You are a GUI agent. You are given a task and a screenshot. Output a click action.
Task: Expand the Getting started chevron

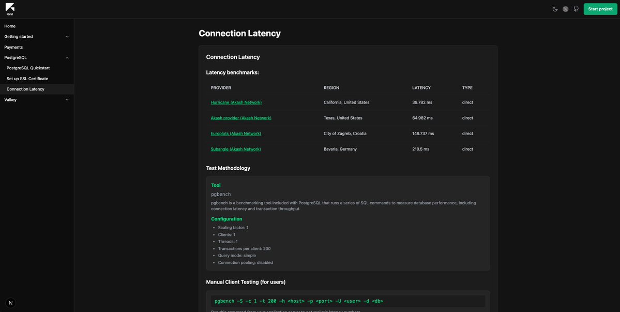[67, 37]
